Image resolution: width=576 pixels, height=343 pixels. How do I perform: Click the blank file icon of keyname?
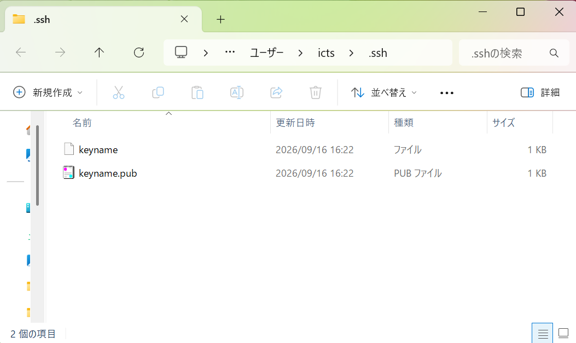pos(69,149)
